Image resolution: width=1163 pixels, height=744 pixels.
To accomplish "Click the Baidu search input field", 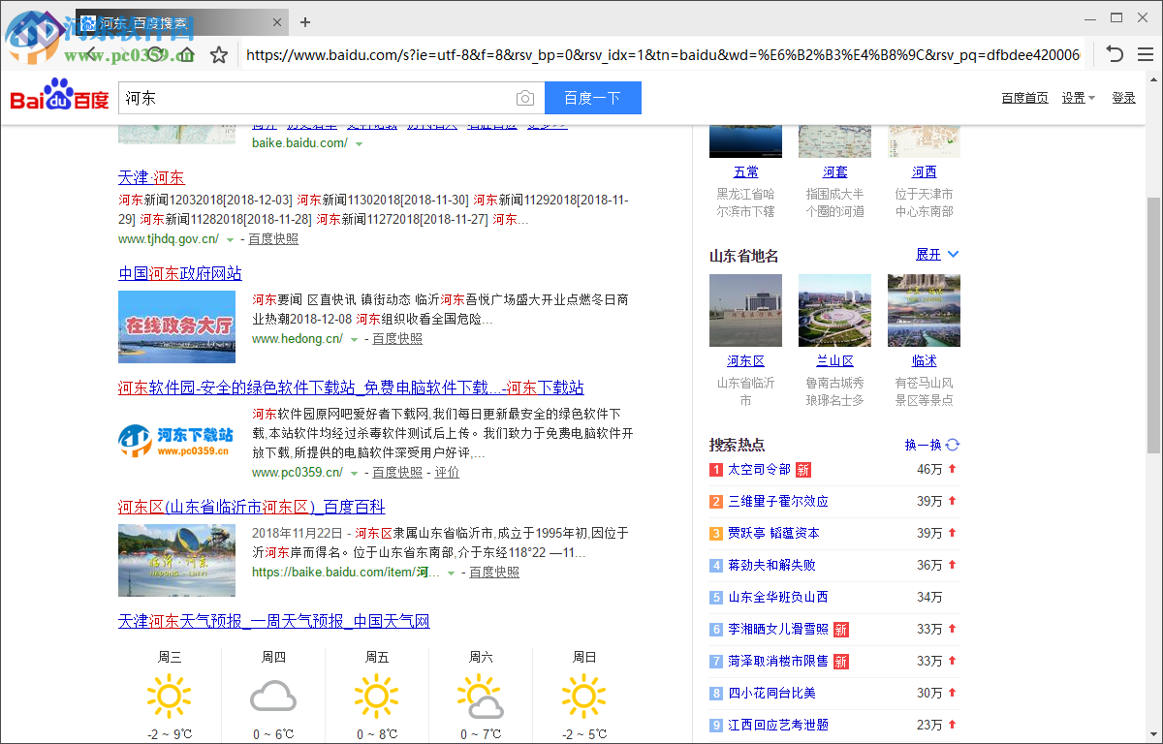I will [x=315, y=98].
